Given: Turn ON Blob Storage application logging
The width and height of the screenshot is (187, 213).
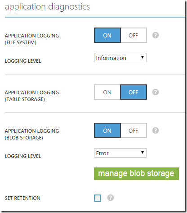Looking at the screenshot, I should (107, 130).
